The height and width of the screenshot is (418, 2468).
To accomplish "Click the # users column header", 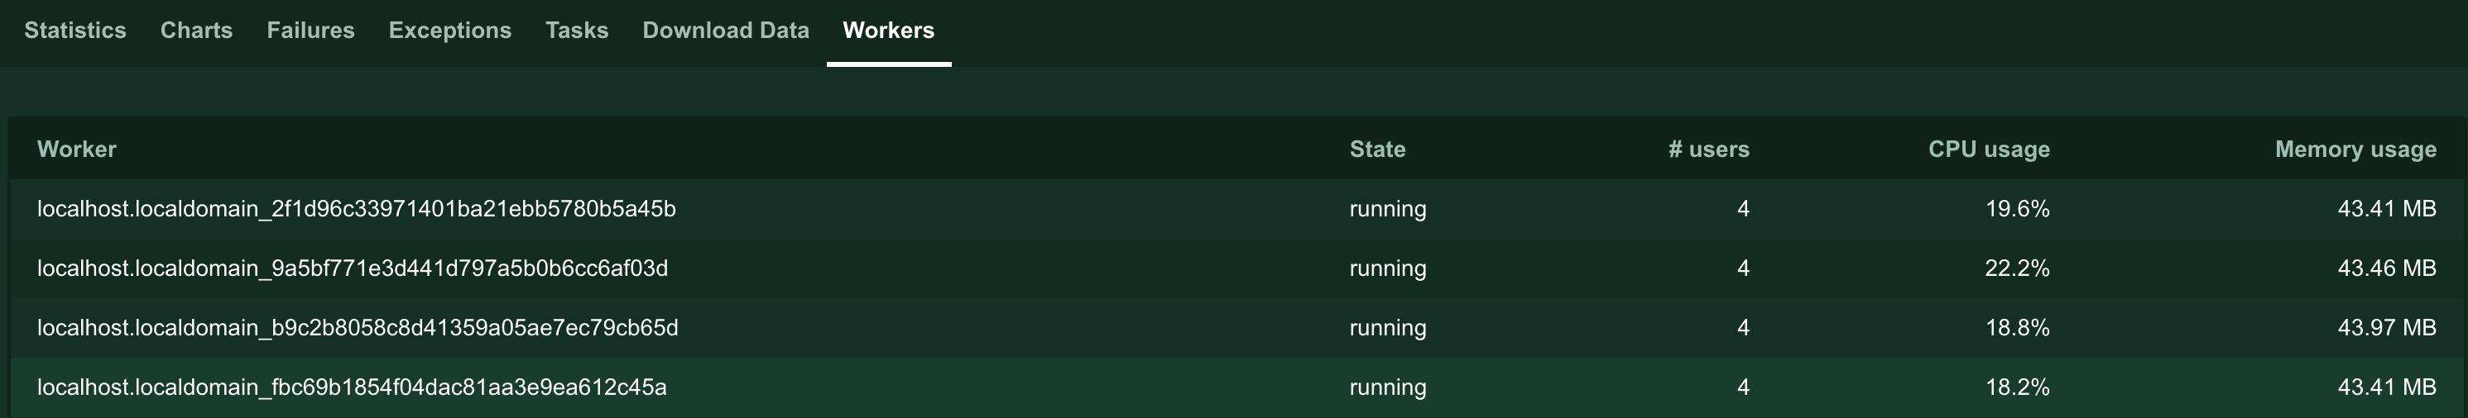I will point(1708,150).
